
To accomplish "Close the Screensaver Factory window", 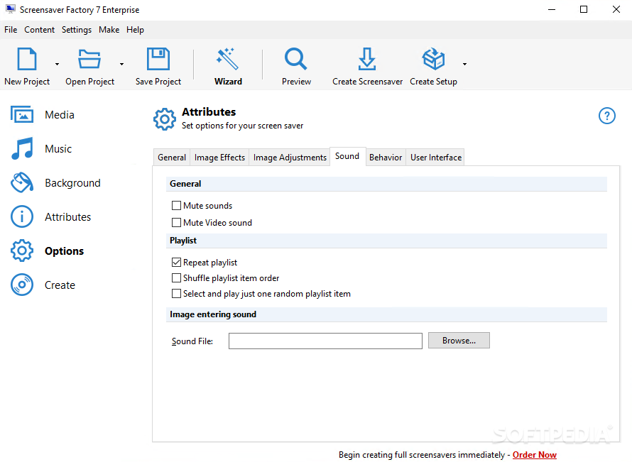I will coord(616,9).
